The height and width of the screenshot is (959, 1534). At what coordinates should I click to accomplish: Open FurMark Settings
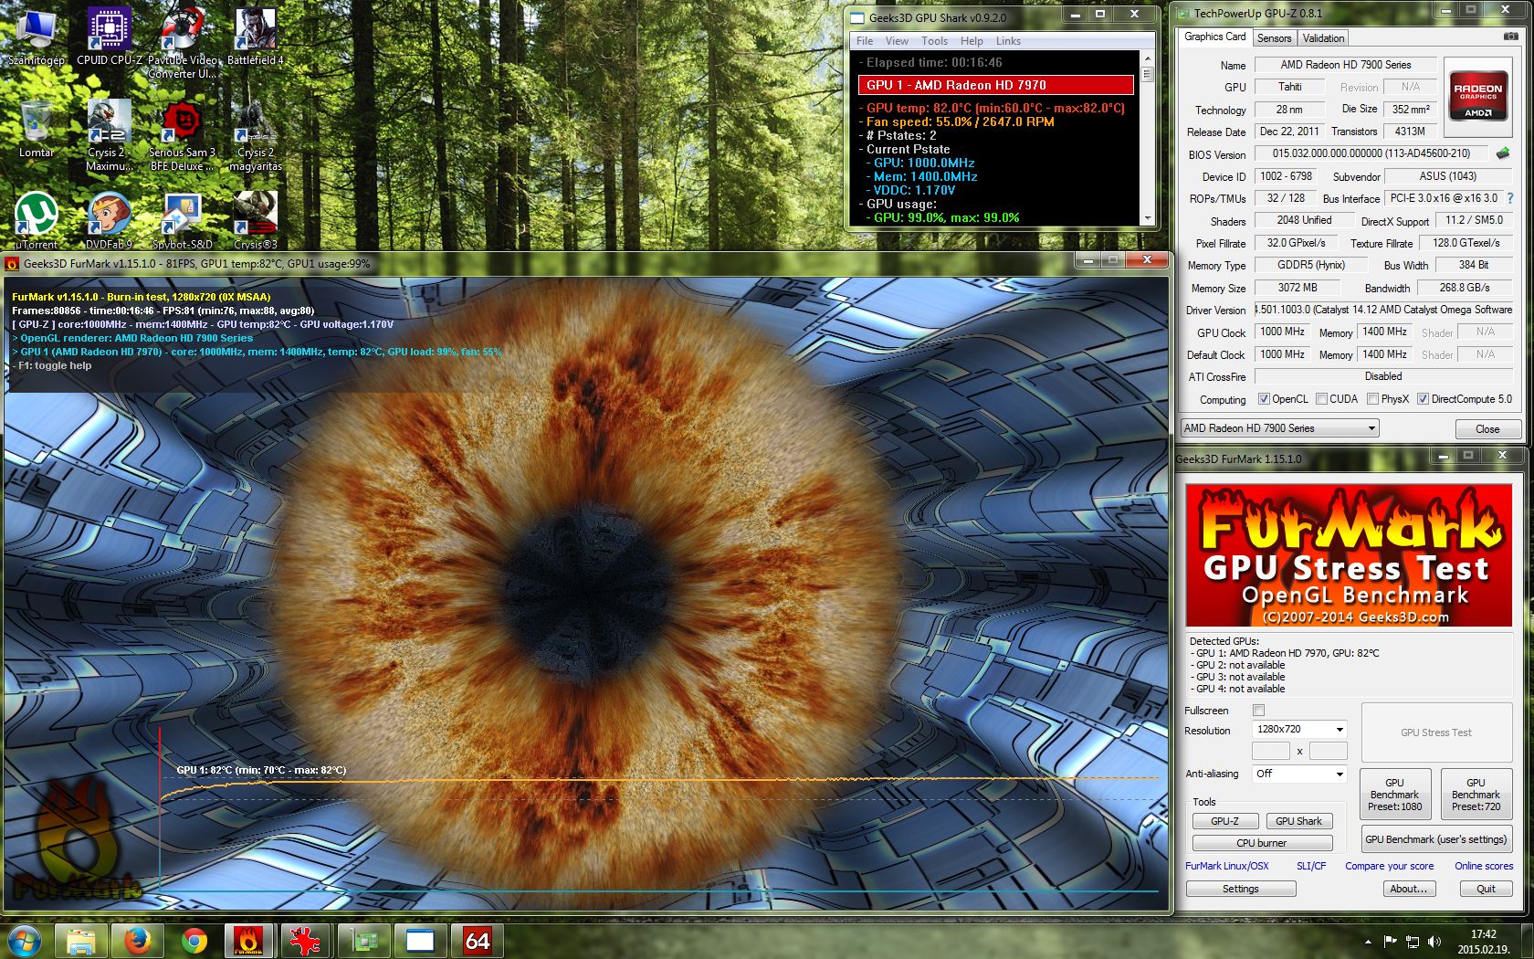tap(1240, 889)
